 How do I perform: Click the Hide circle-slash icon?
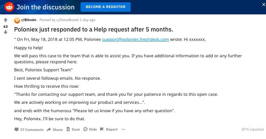click(x=85, y=129)
